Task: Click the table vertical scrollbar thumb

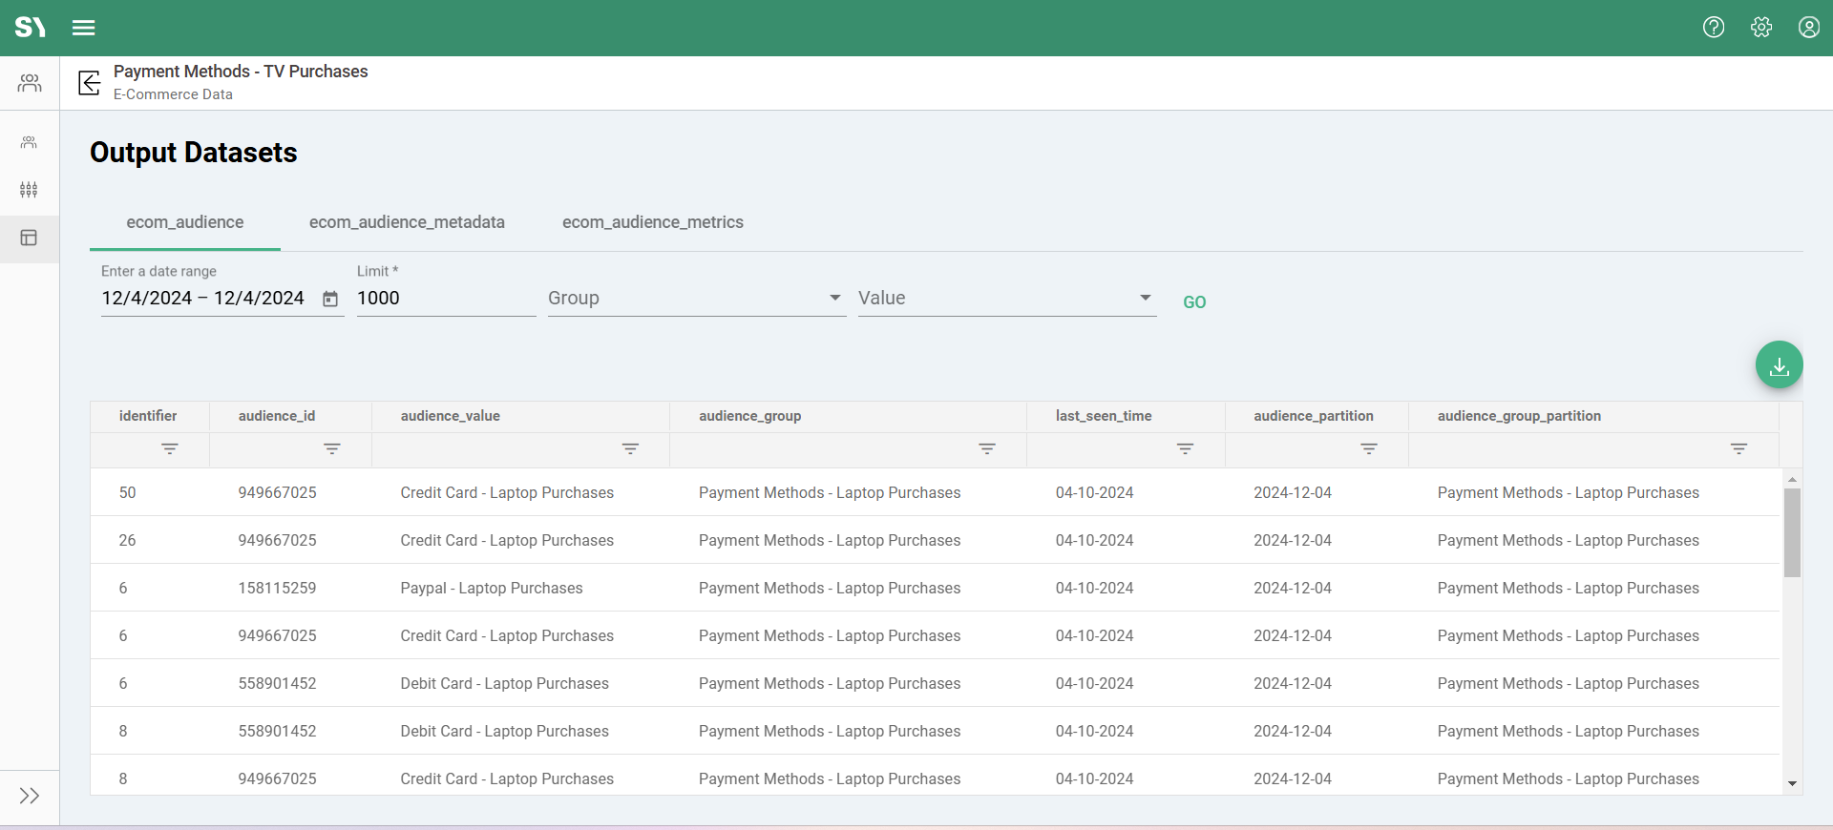Action: (1792, 532)
